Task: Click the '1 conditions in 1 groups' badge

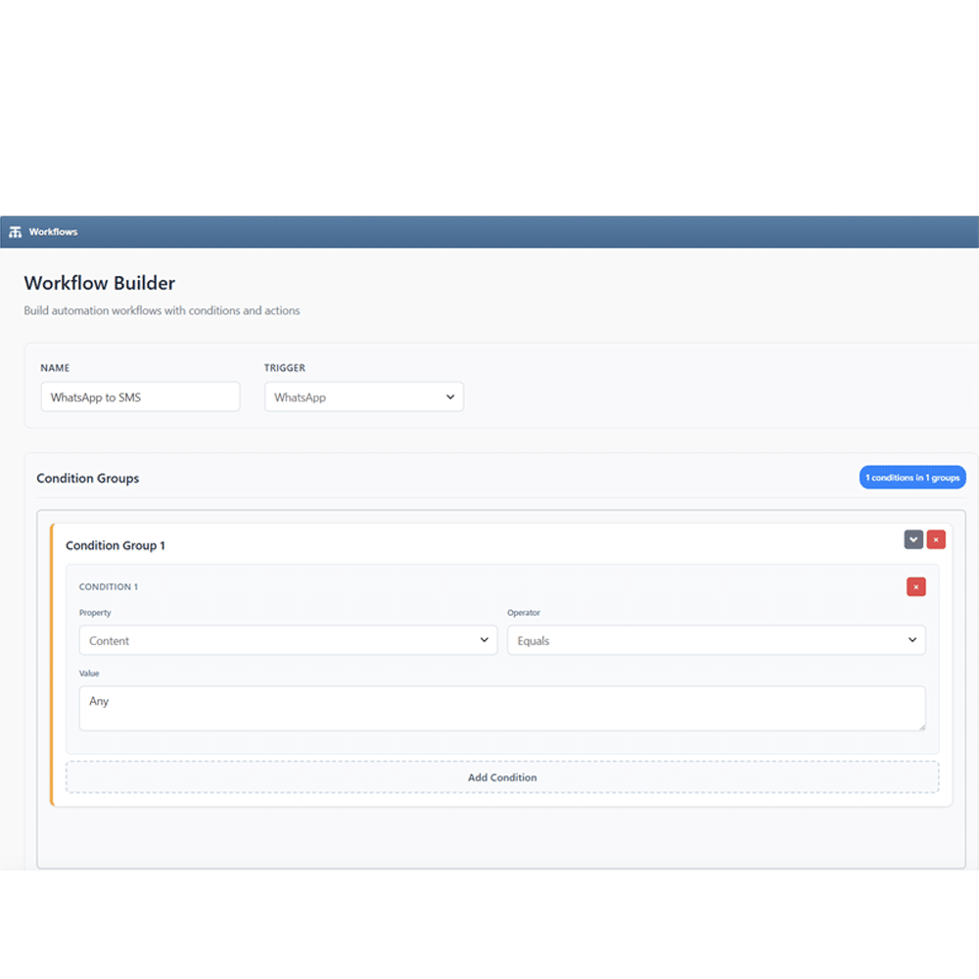Action: tap(912, 478)
